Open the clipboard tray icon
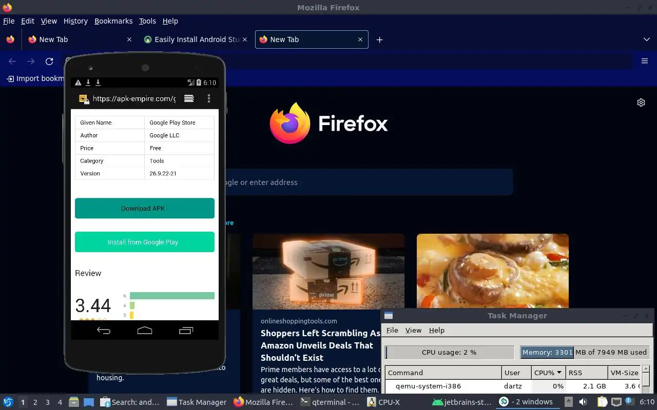 click(x=602, y=402)
